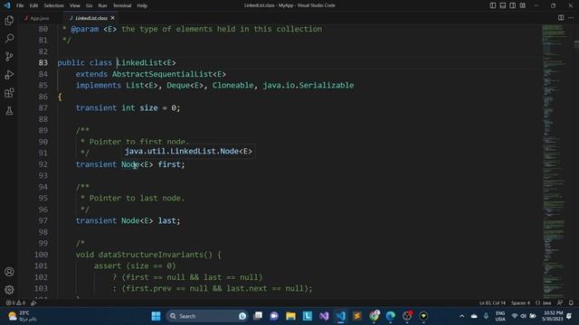
Task: Open Visual Studio purple icon on taskbar
Action: coord(324,316)
